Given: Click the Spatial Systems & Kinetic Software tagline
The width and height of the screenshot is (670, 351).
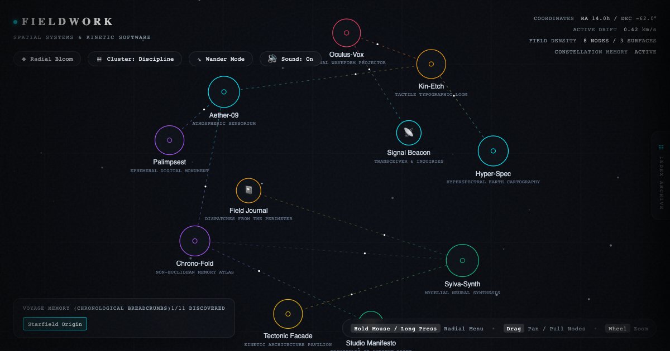Looking at the screenshot, I should (82, 37).
